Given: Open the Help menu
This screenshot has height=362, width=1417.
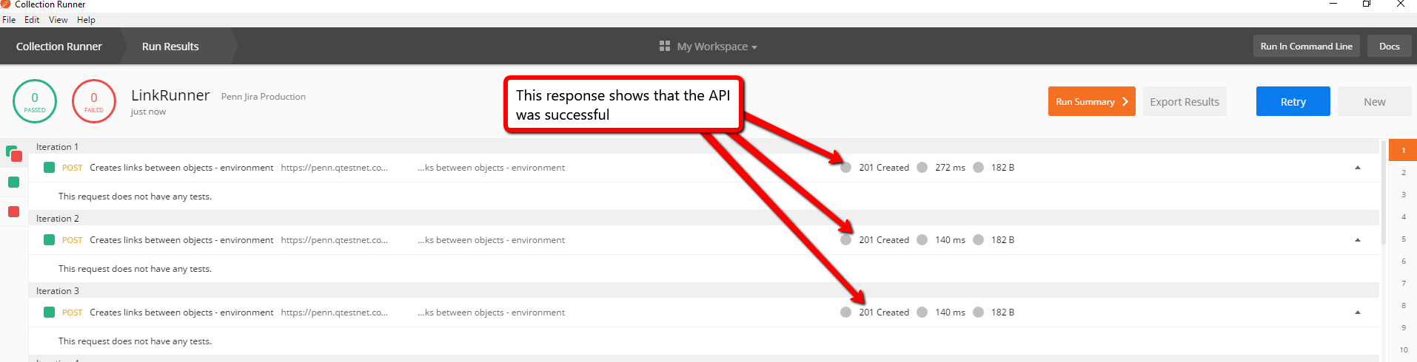Looking at the screenshot, I should click(86, 20).
